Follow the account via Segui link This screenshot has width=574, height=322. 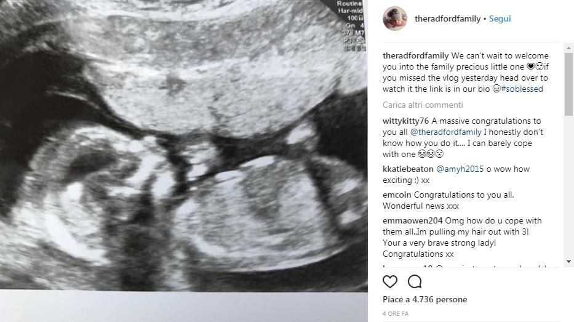coord(500,18)
